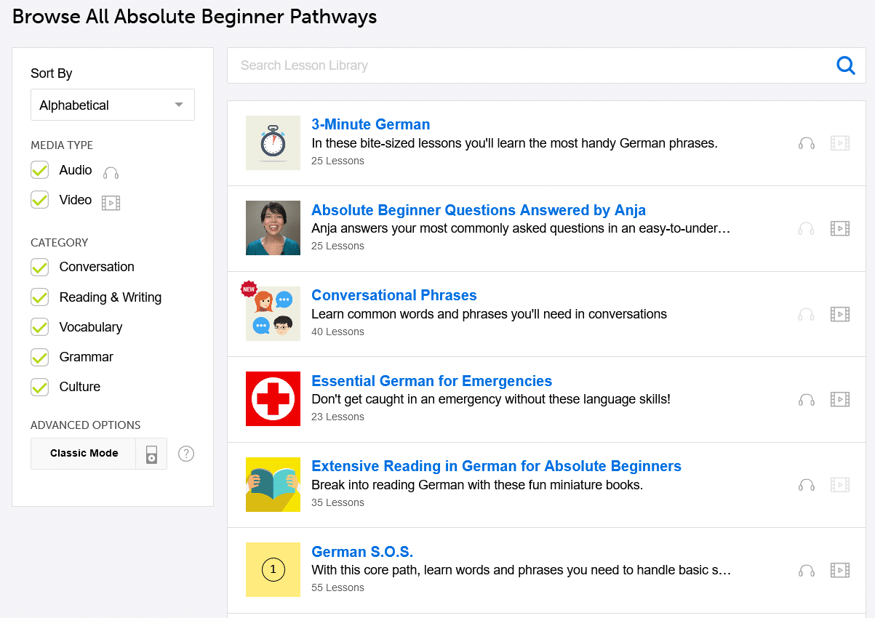
Task: Click video icon for Conversational Phrases
Action: pyautogui.click(x=840, y=314)
